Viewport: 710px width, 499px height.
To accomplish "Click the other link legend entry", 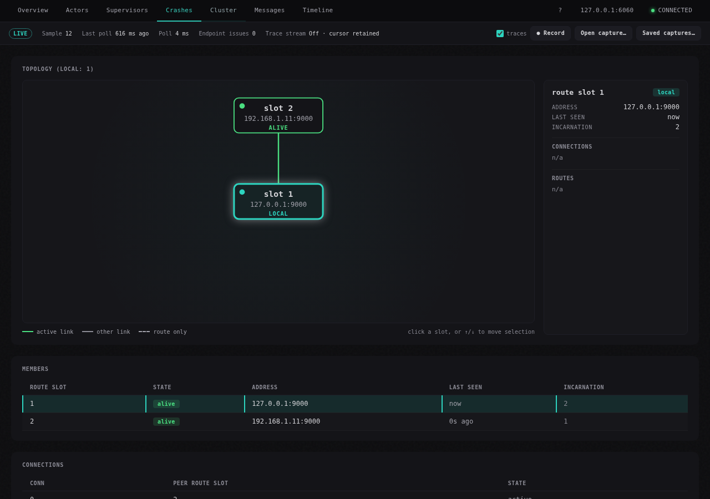I will coord(106,332).
